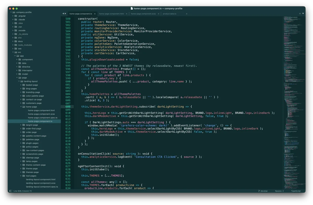Image resolution: width=313 pixels, height=205 pixels.
Task: Click the forward navigation arrow beside tabs
Action: (x=65, y=14)
